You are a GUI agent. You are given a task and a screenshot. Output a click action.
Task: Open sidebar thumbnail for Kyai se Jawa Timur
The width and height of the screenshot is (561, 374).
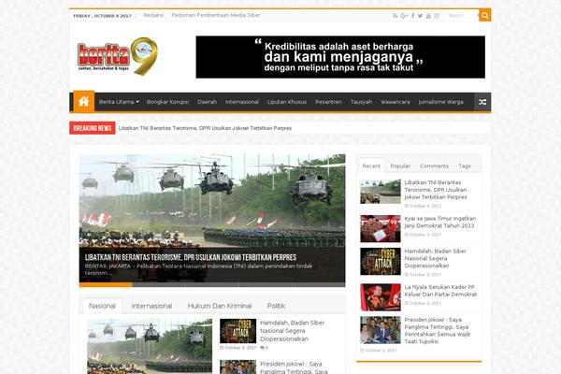coord(381,228)
